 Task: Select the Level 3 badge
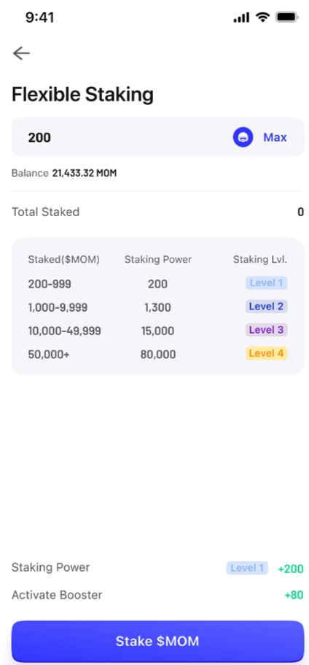click(x=266, y=329)
